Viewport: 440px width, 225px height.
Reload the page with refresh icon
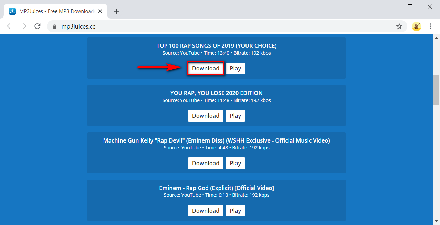pyautogui.click(x=38, y=26)
